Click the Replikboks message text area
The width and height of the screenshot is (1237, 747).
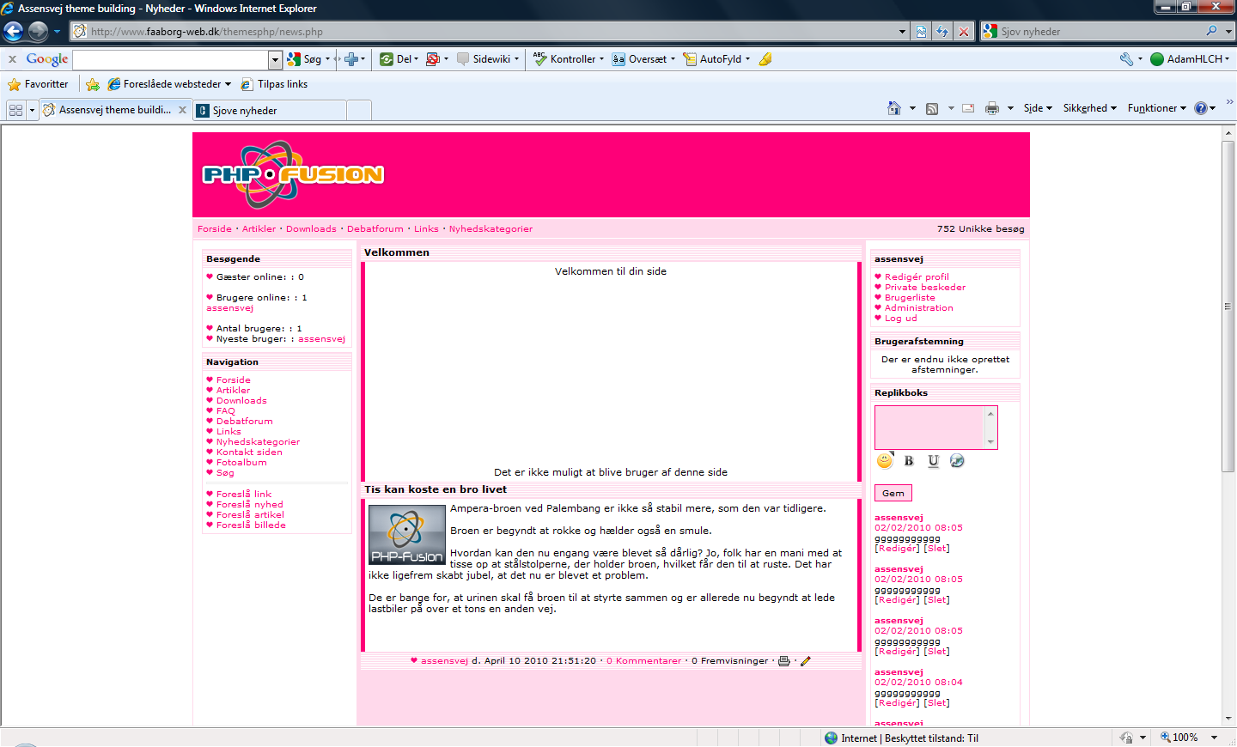pyautogui.click(x=929, y=428)
